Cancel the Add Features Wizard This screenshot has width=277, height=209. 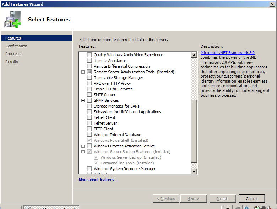click(252, 199)
